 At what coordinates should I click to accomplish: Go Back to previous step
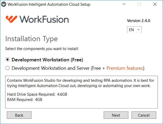tap(19, 115)
